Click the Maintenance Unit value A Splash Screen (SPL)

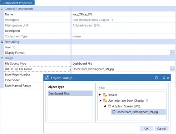86,26
